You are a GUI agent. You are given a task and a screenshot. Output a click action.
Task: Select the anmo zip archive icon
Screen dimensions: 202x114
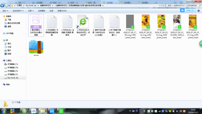[x=36, y=47]
